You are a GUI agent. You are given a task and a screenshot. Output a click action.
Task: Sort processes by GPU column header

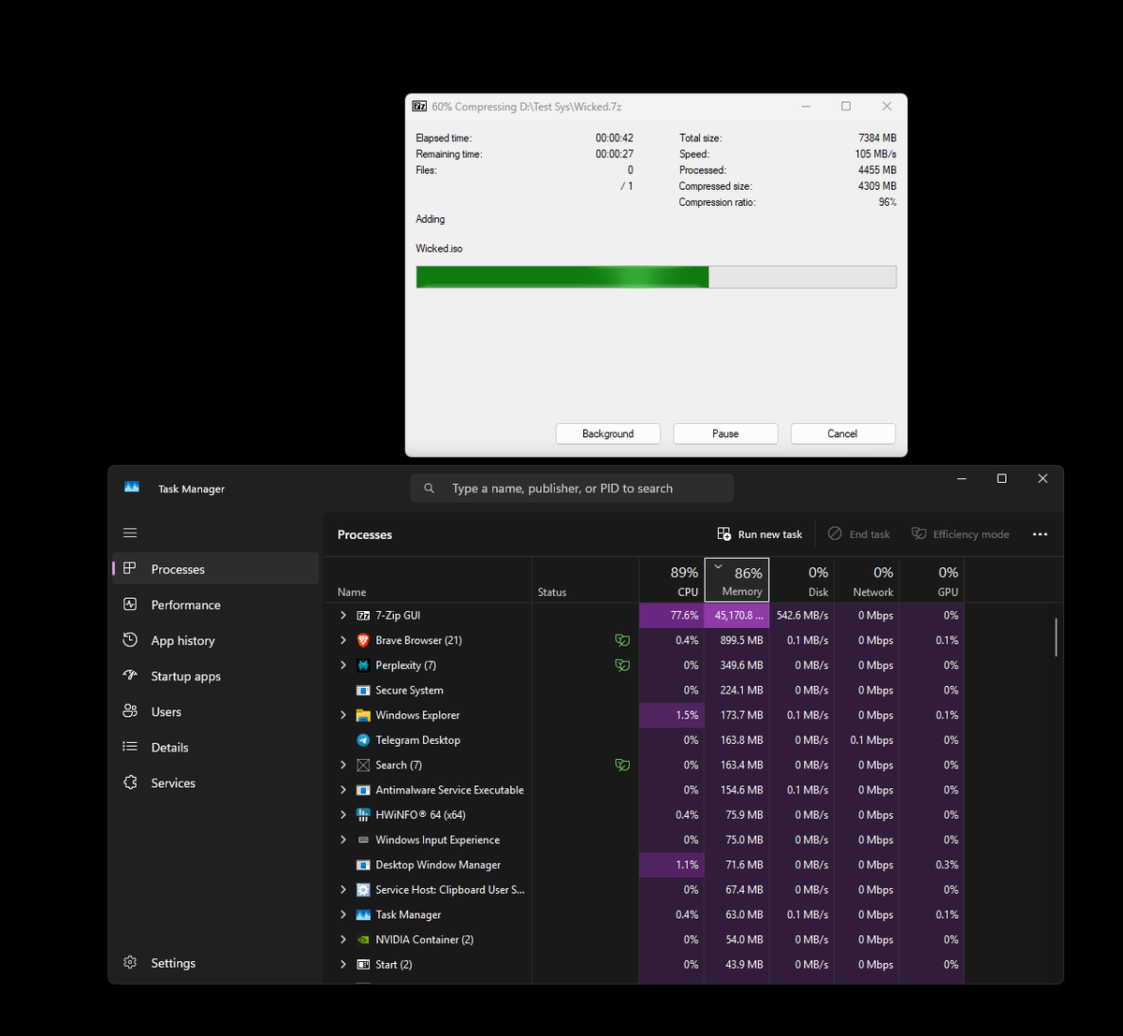[932, 580]
